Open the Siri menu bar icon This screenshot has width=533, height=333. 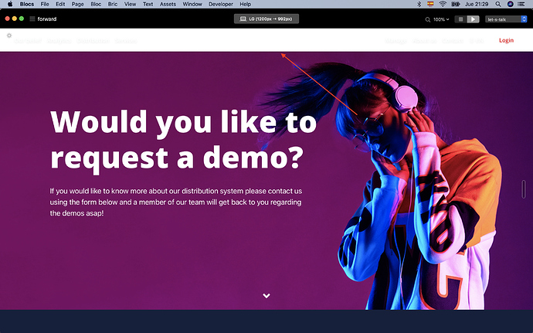click(x=511, y=5)
